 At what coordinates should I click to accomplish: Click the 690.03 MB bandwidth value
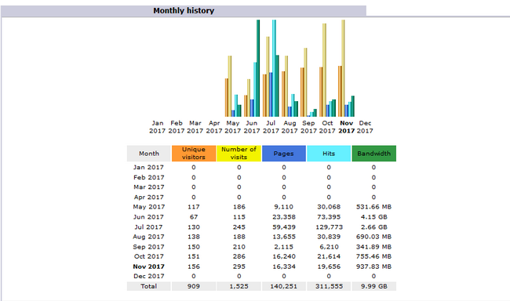[373, 237]
